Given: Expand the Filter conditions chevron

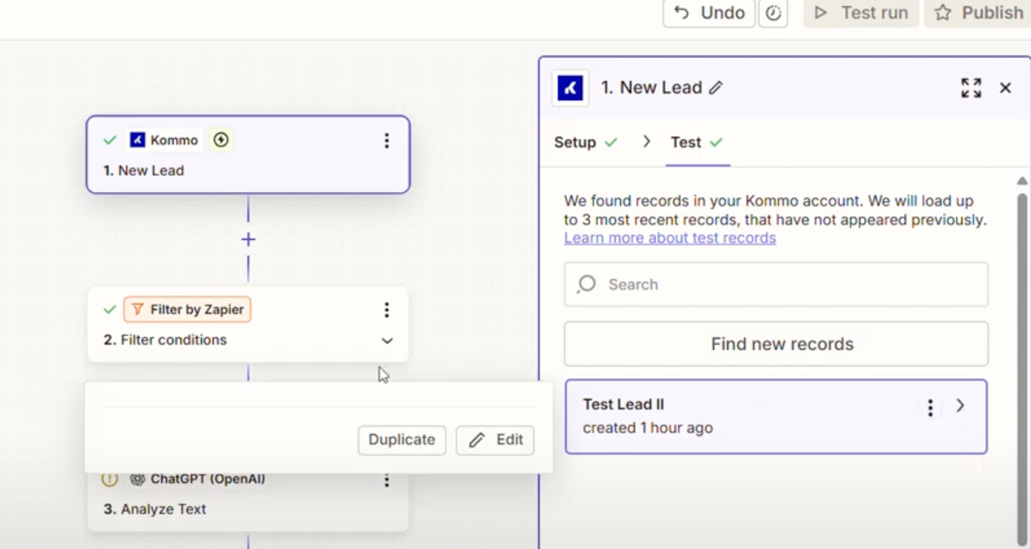Looking at the screenshot, I should point(387,340).
